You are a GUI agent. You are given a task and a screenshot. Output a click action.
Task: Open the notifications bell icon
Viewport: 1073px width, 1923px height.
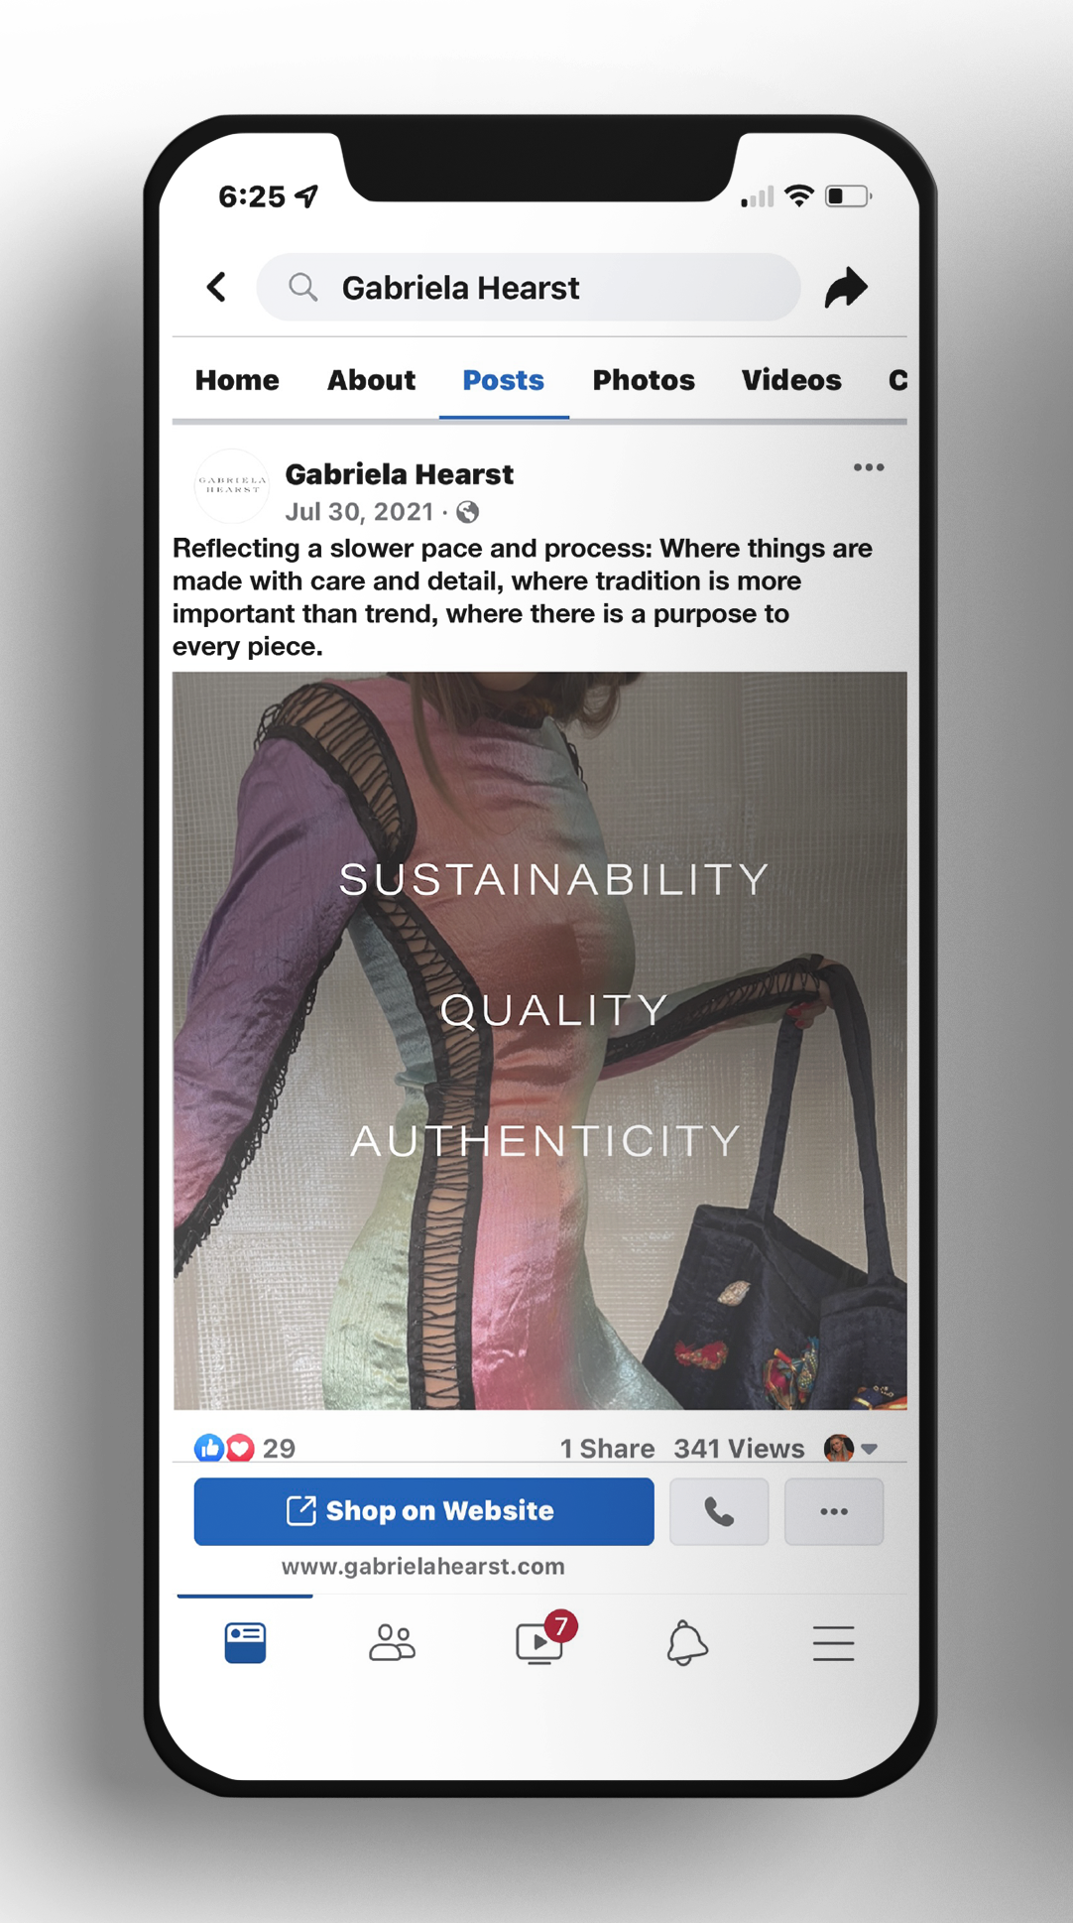click(x=686, y=1643)
